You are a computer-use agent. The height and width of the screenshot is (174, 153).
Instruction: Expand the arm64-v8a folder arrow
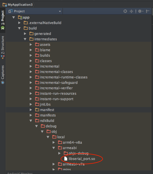click(x=54, y=143)
